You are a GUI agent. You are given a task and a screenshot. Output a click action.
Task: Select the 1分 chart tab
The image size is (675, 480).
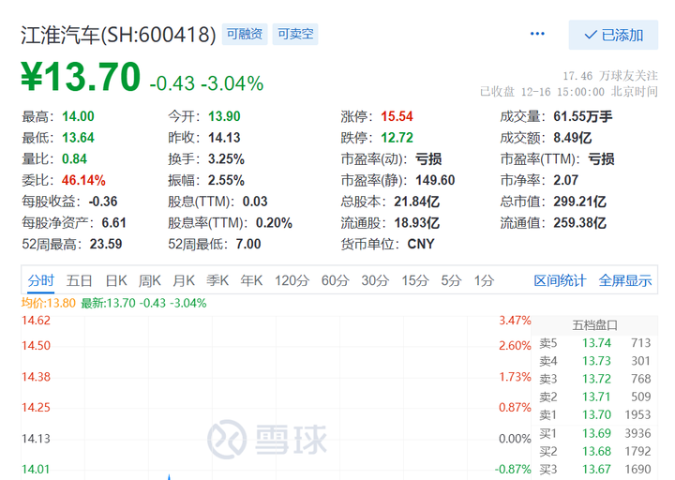[484, 280]
